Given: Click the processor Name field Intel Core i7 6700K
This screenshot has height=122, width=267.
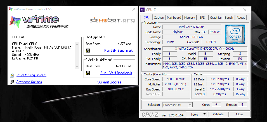Looking at the screenshot, I should coord(192,27).
